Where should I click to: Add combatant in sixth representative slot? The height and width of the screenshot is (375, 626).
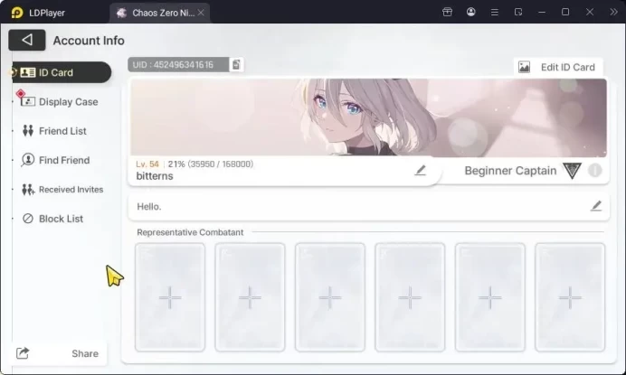[x=570, y=297]
